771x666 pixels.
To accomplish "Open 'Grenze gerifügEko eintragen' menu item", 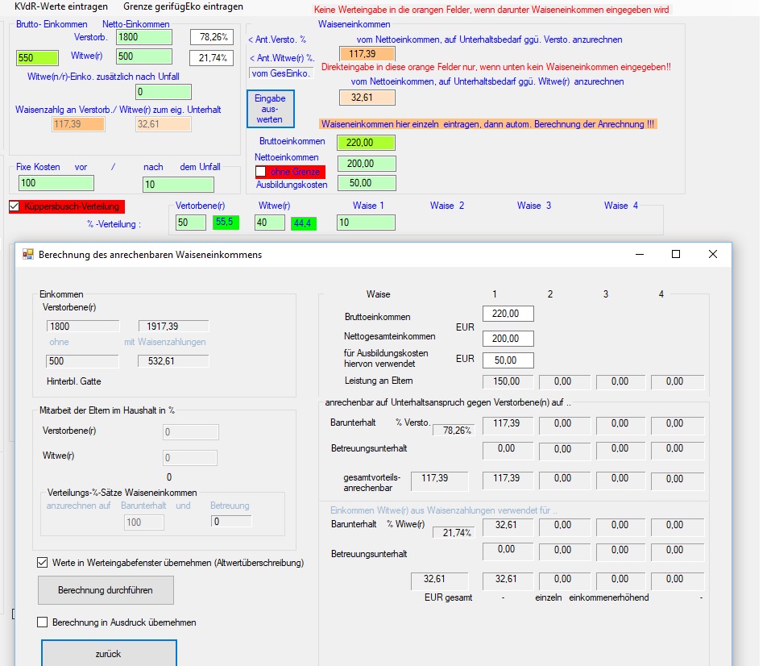I will pos(183,6).
